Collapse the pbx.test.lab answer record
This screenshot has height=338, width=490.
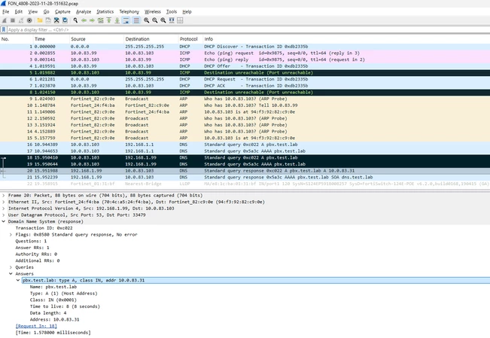pos(18,280)
